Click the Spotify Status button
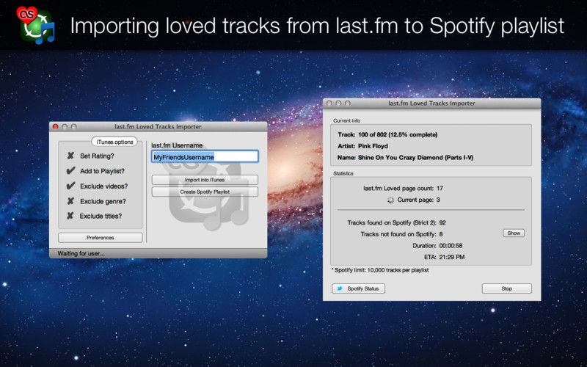The image size is (587, 367). coord(358,288)
